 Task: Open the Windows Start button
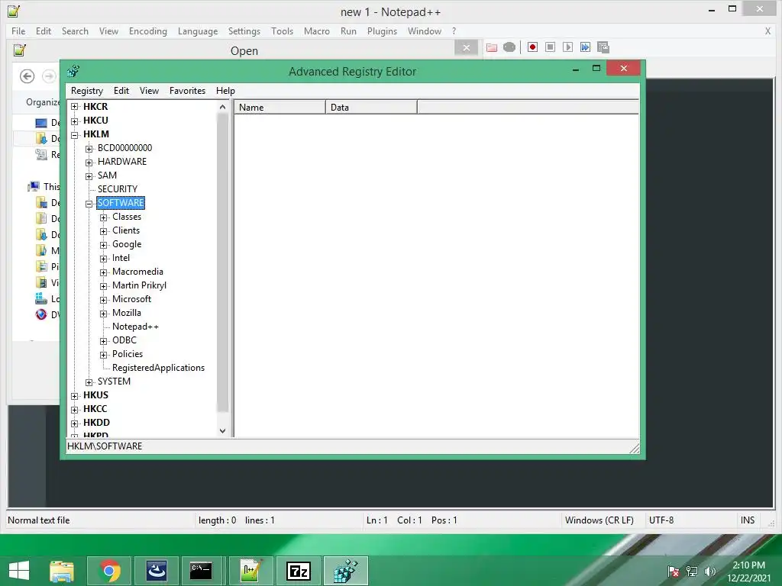[19, 571]
